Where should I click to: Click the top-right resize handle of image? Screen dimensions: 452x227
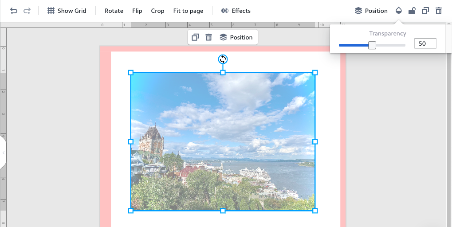[x=315, y=73]
